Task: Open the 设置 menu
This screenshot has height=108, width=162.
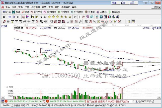Action: click(44, 7)
